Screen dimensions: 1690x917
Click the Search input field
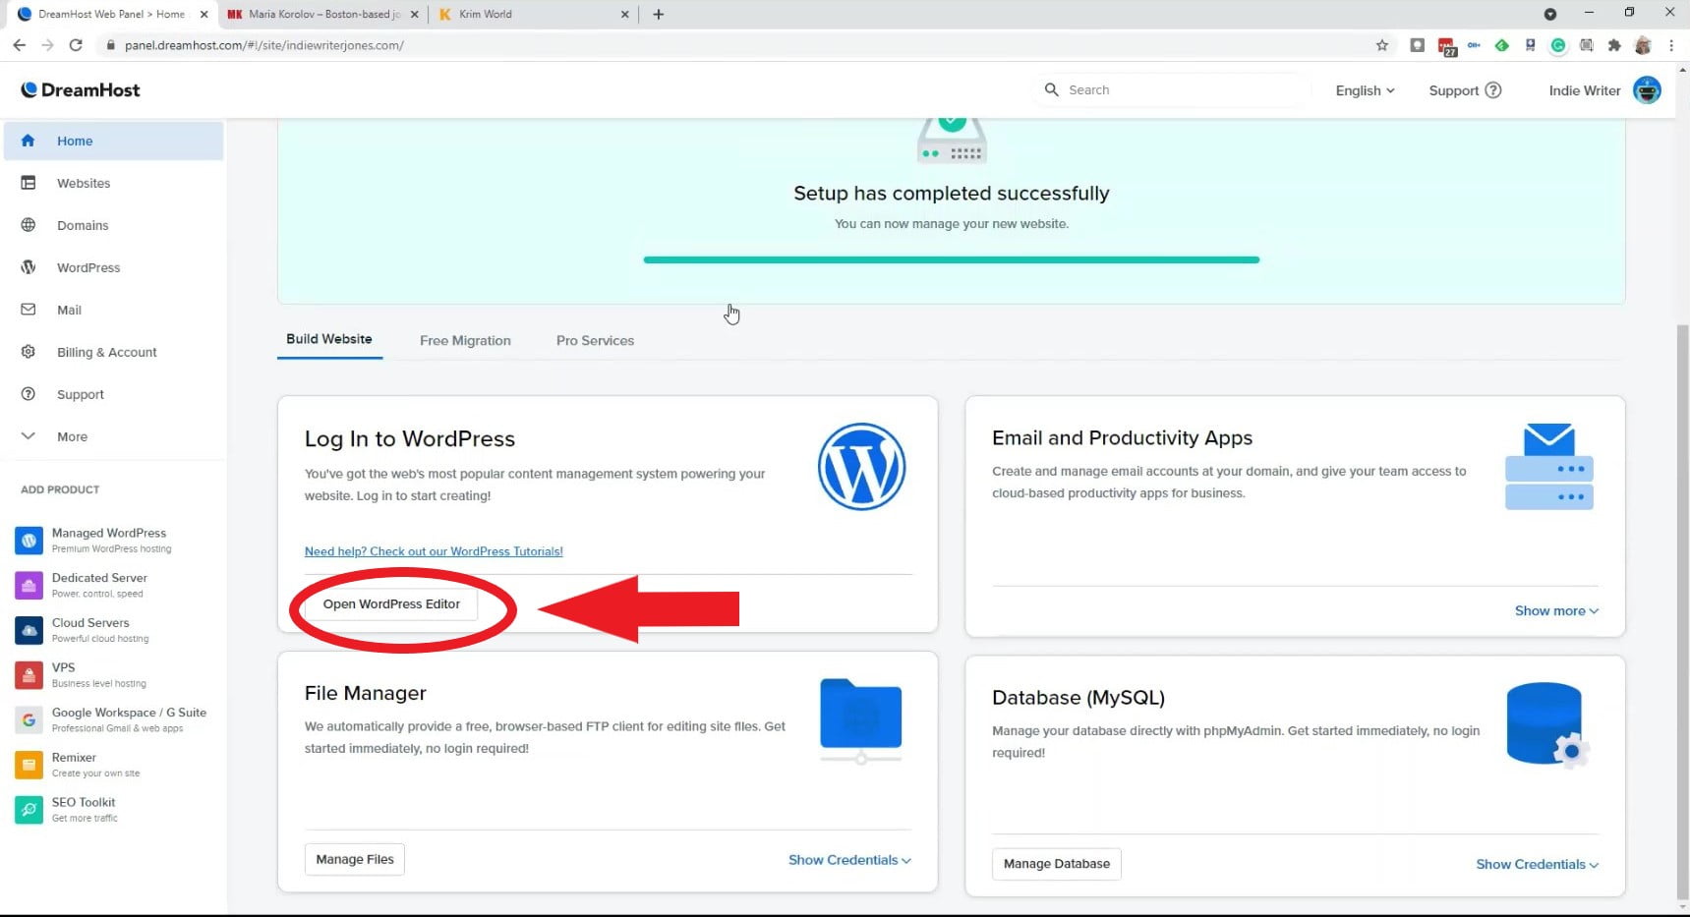(1172, 89)
